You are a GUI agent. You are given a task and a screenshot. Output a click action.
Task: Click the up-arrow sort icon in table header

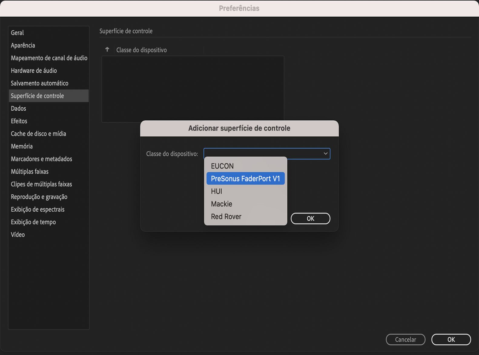click(x=107, y=49)
